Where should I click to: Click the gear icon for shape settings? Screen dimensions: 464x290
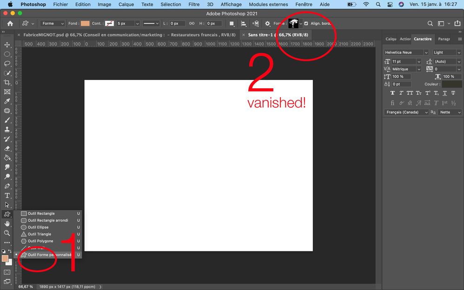[x=267, y=23]
